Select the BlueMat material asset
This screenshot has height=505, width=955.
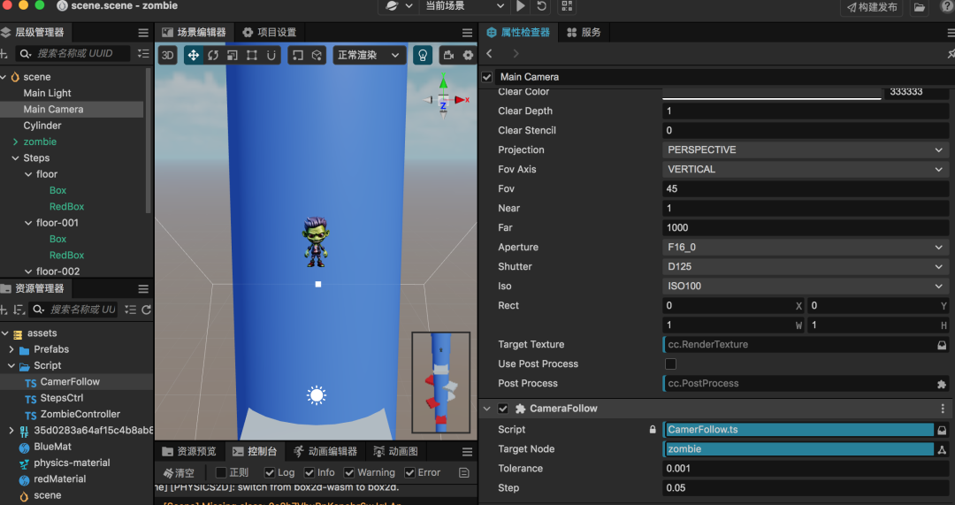pyautogui.click(x=52, y=447)
